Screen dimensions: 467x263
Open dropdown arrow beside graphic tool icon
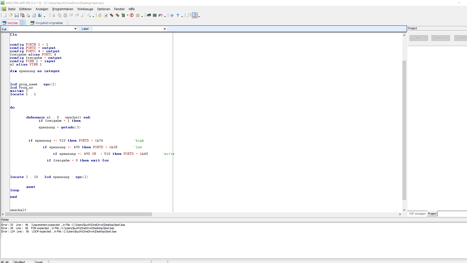(x=165, y=16)
